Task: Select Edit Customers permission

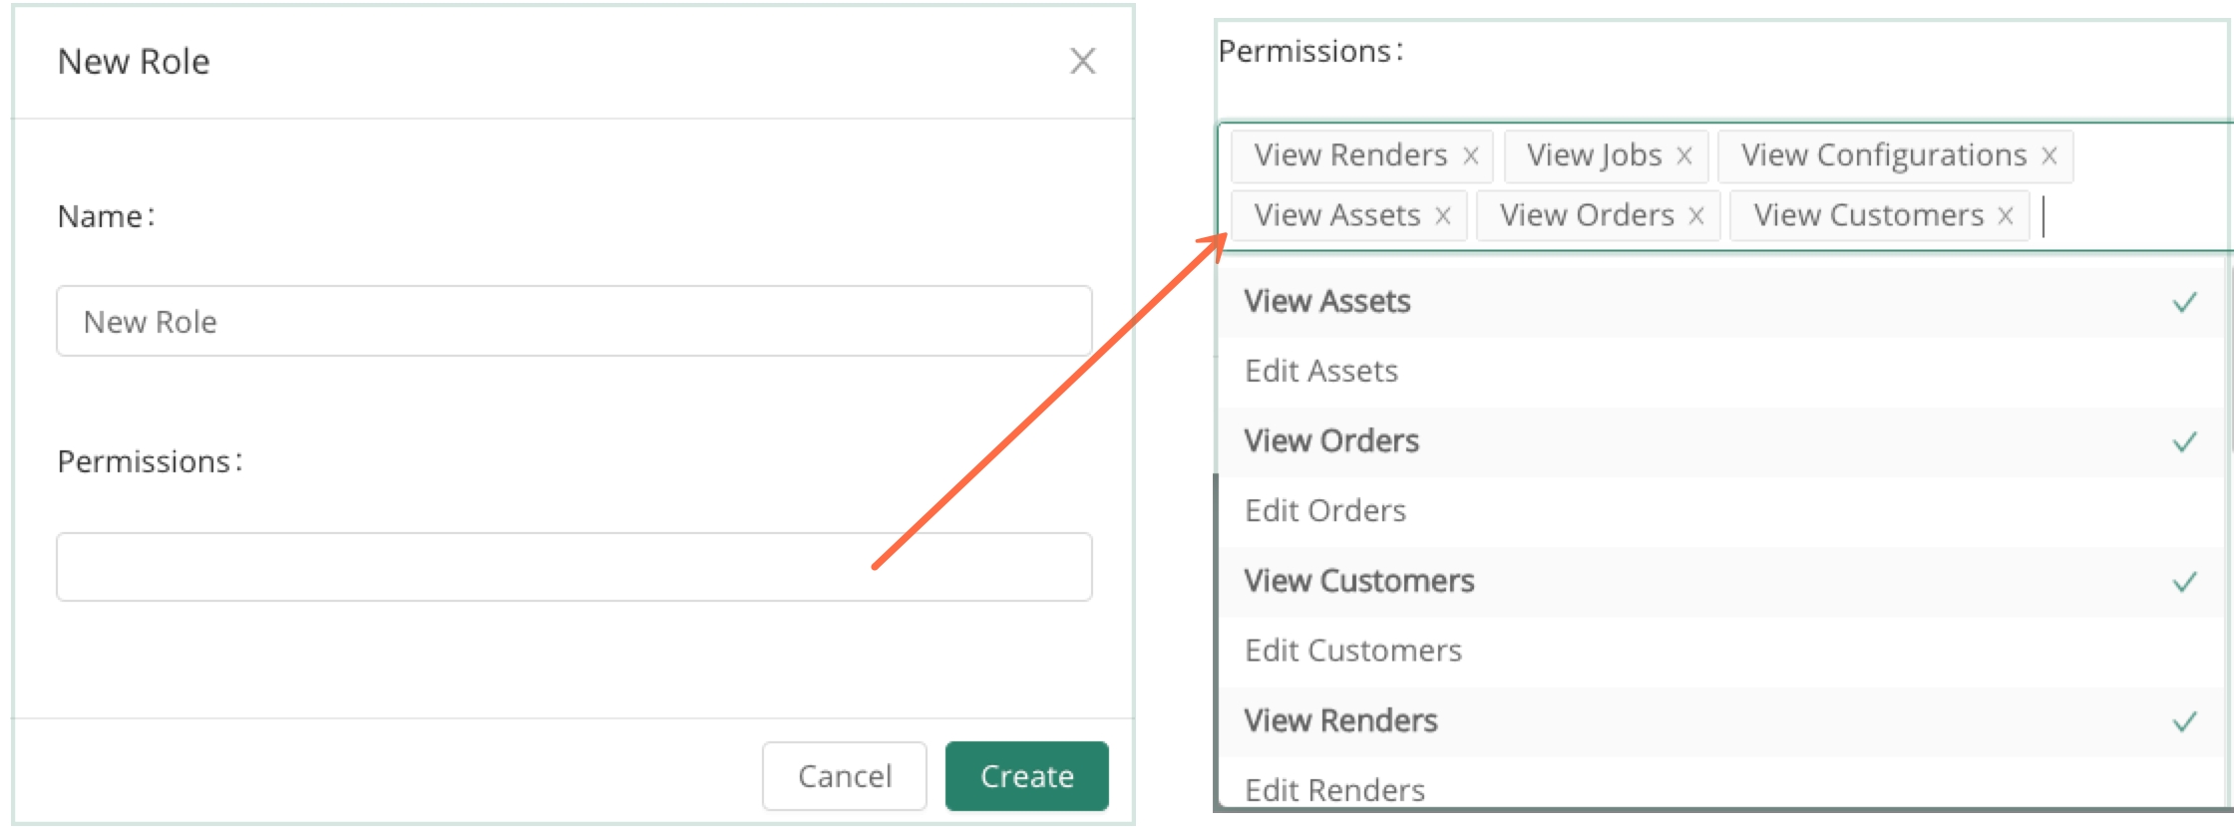Action: 1353,651
